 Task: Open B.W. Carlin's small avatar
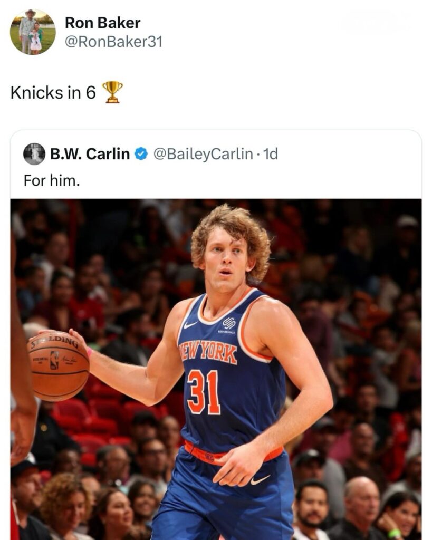[34, 153]
